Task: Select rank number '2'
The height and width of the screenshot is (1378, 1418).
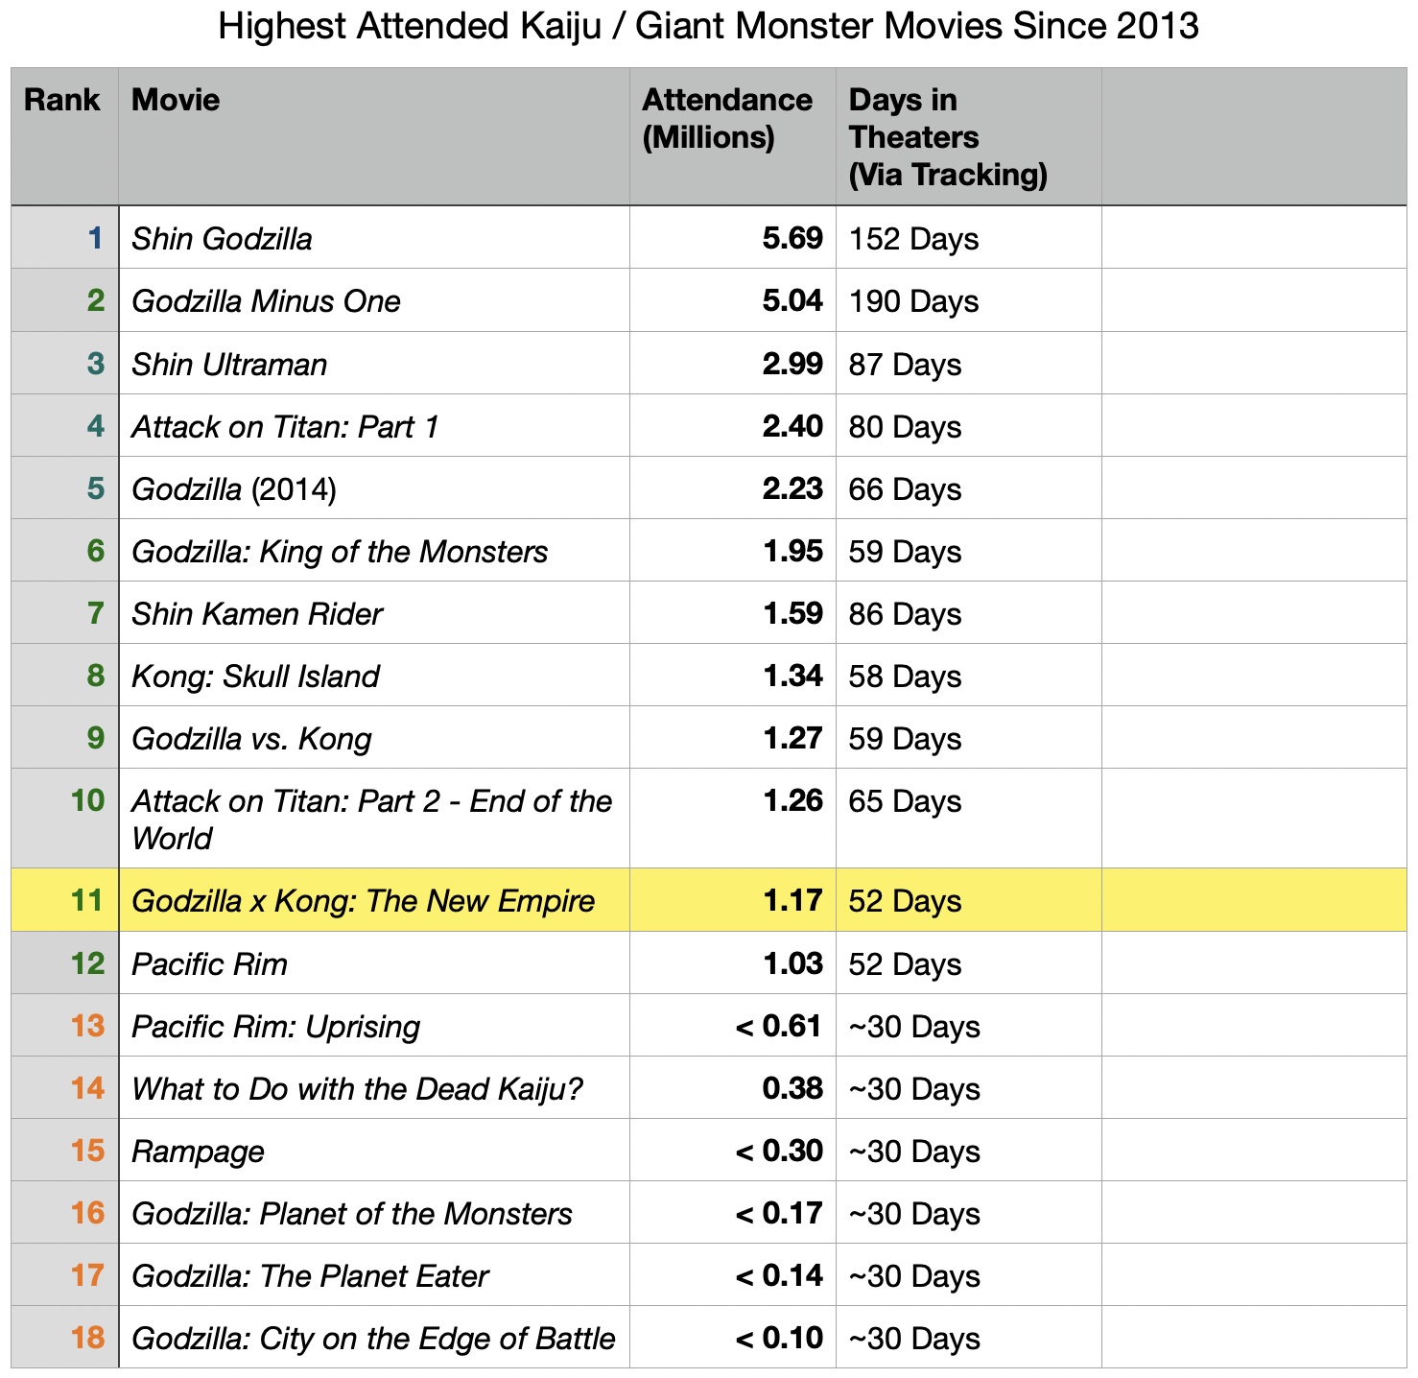Action: (95, 300)
